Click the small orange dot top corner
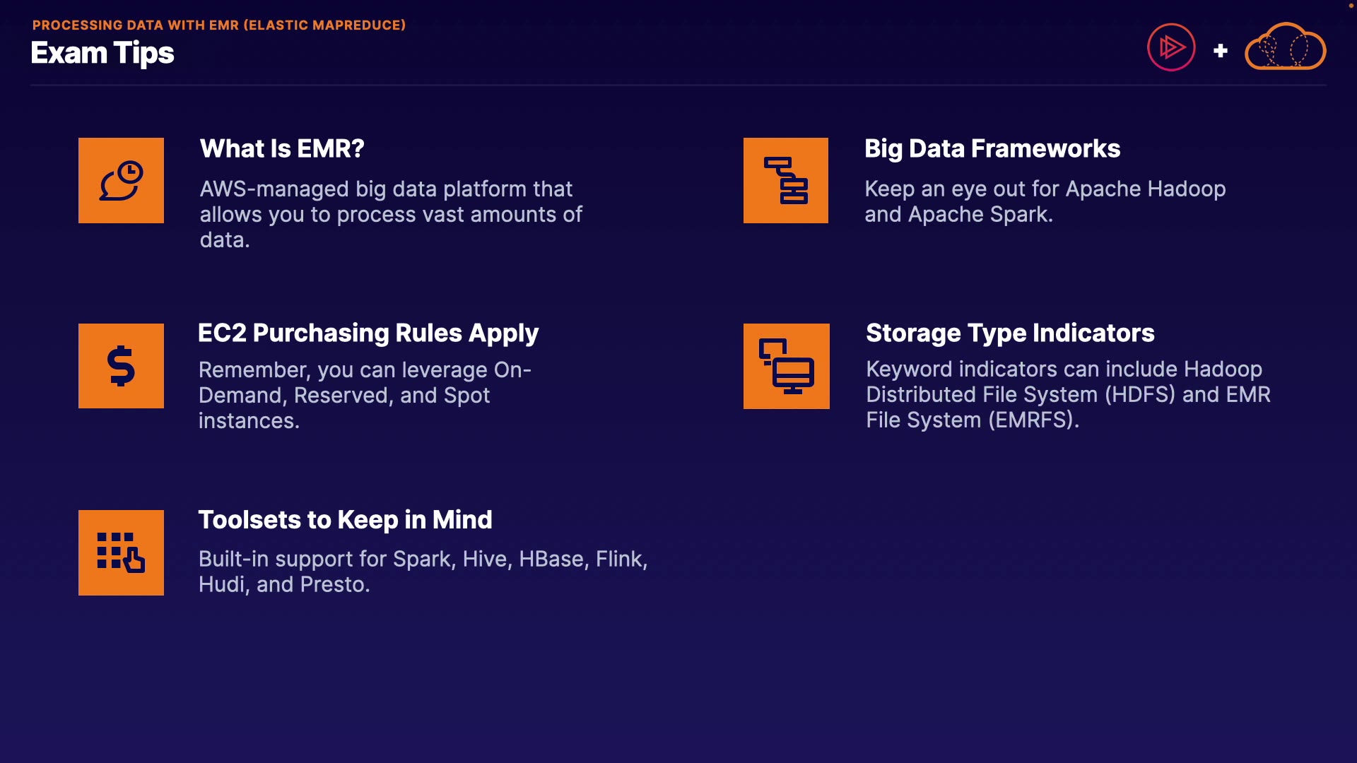This screenshot has height=763, width=1357. [1351, 6]
